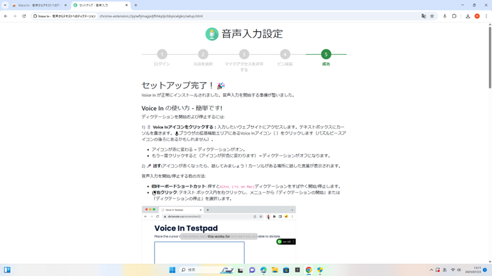The width and height of the screenshot is (492, 276).
Task: Open the blue notification badge
Action: pos(485,270)
